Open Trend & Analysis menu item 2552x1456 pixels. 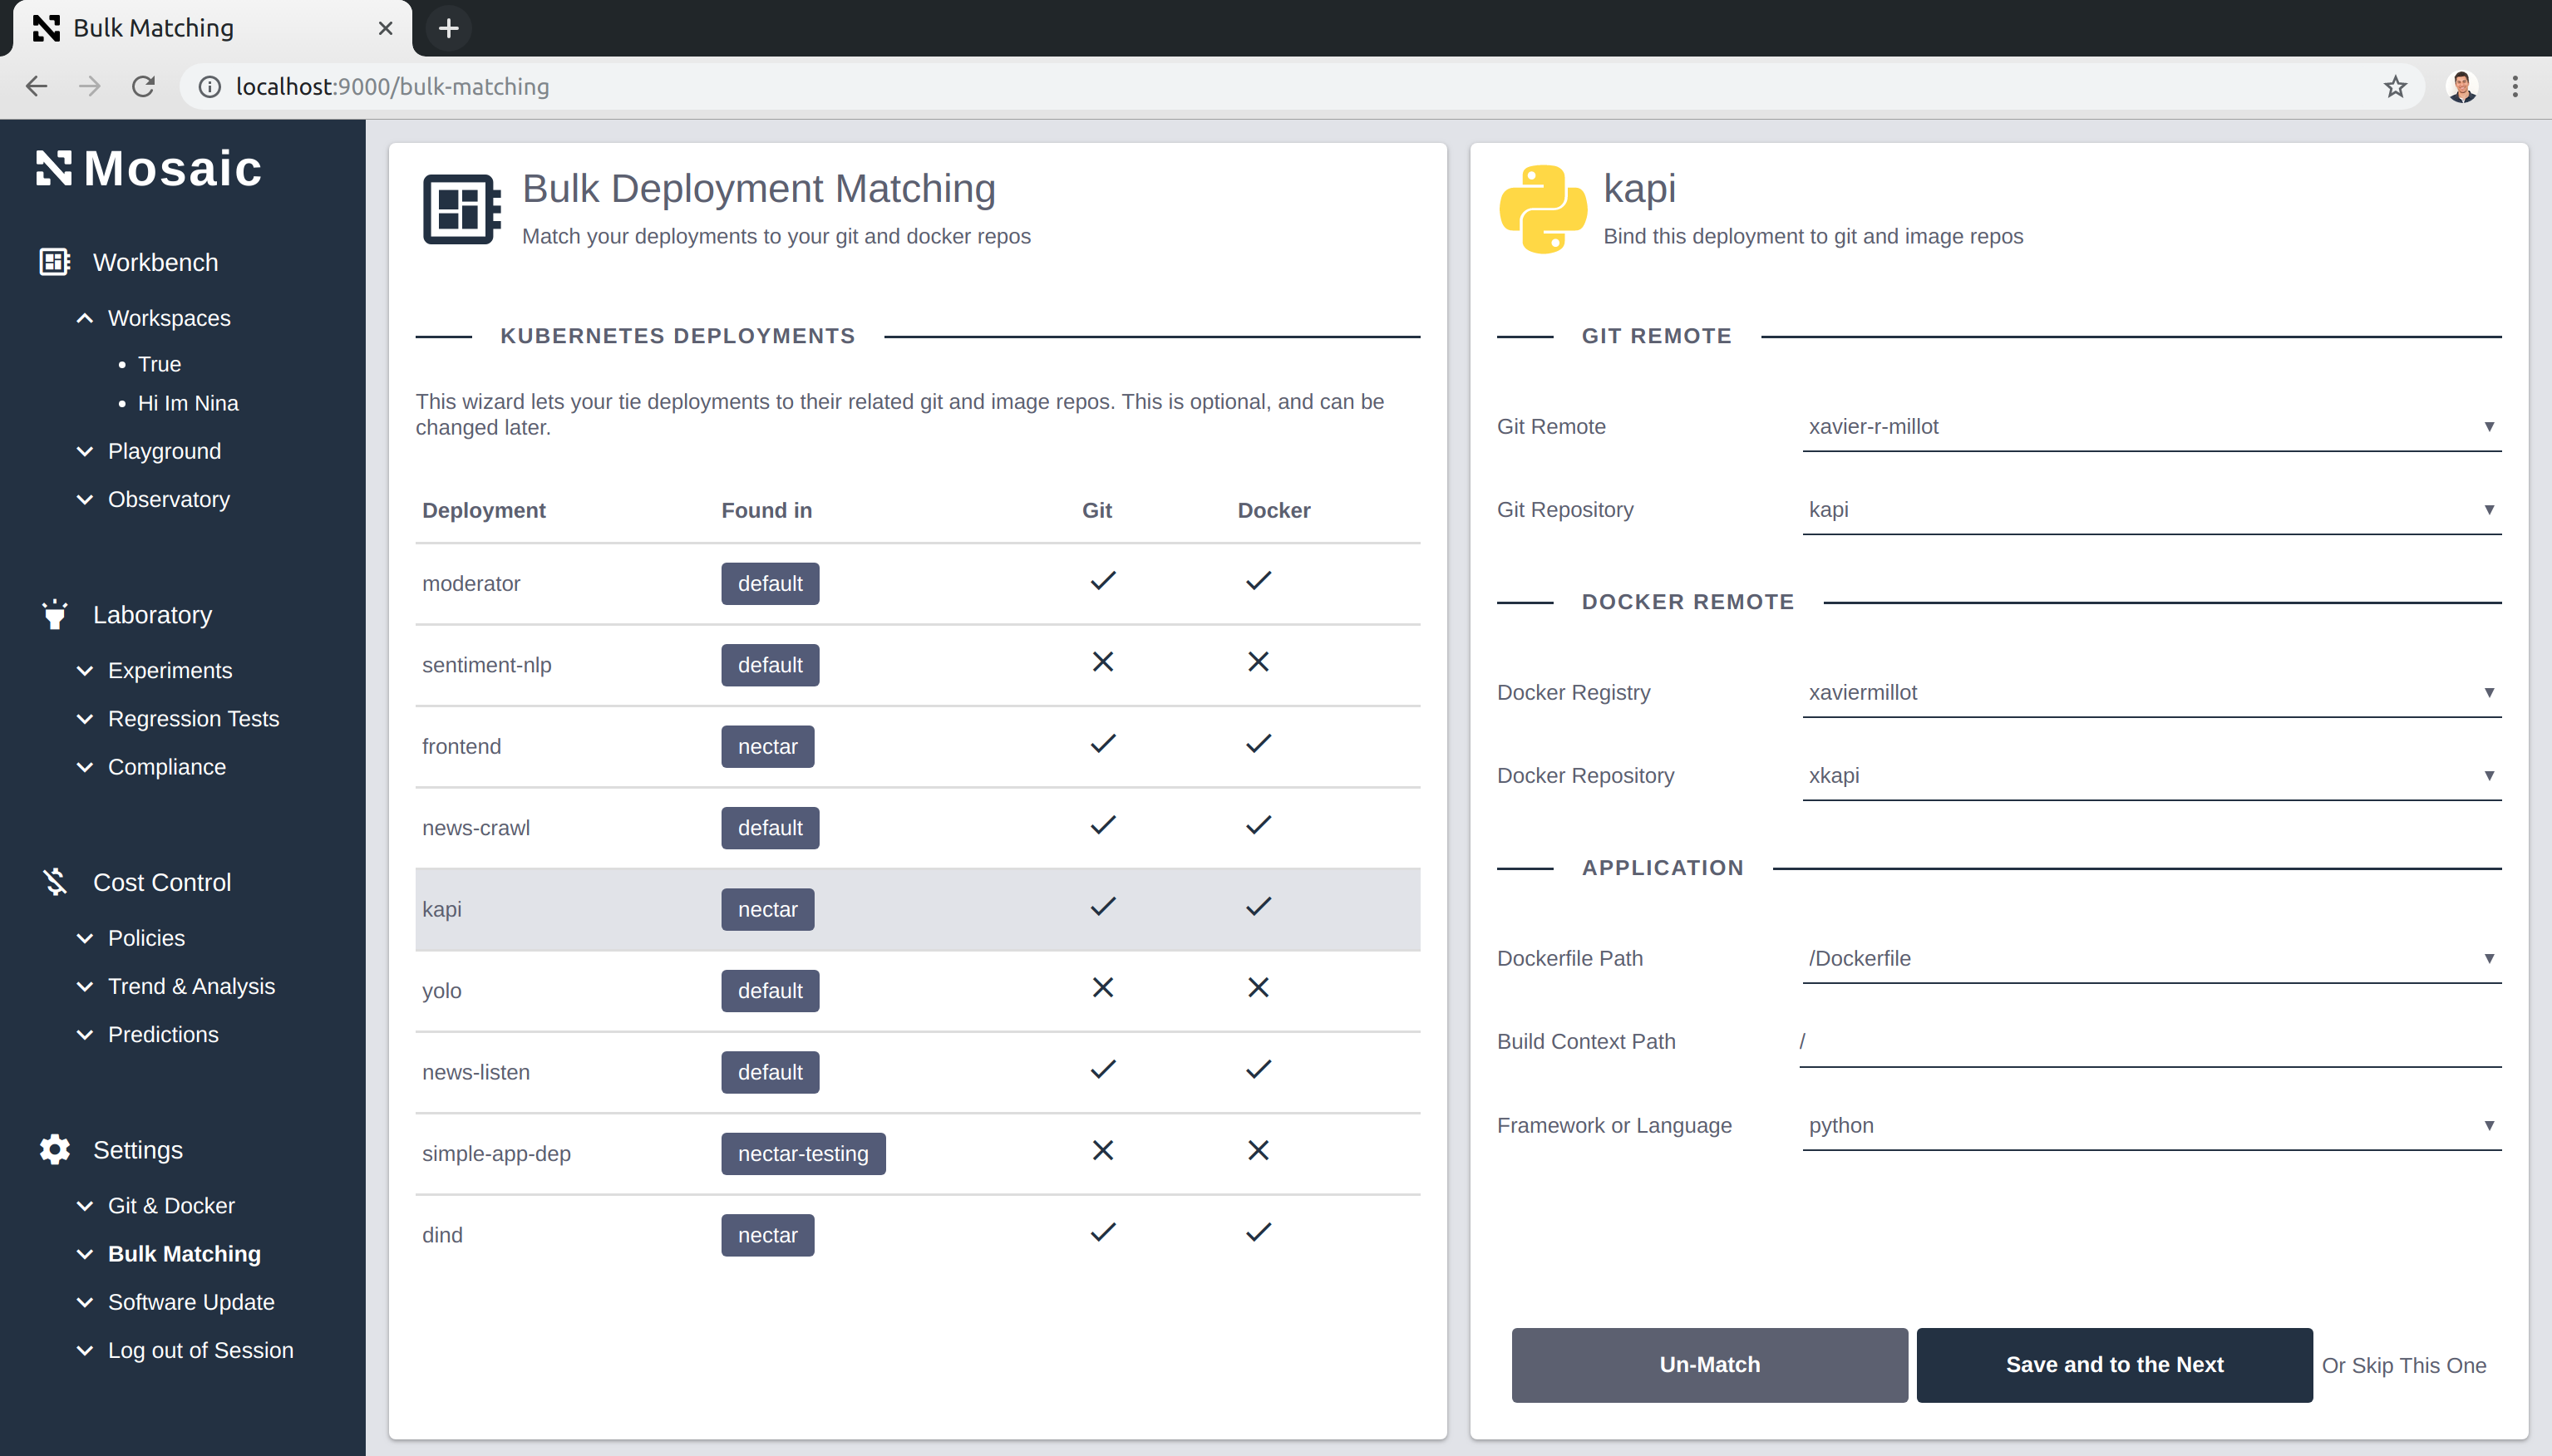(191, 986)
